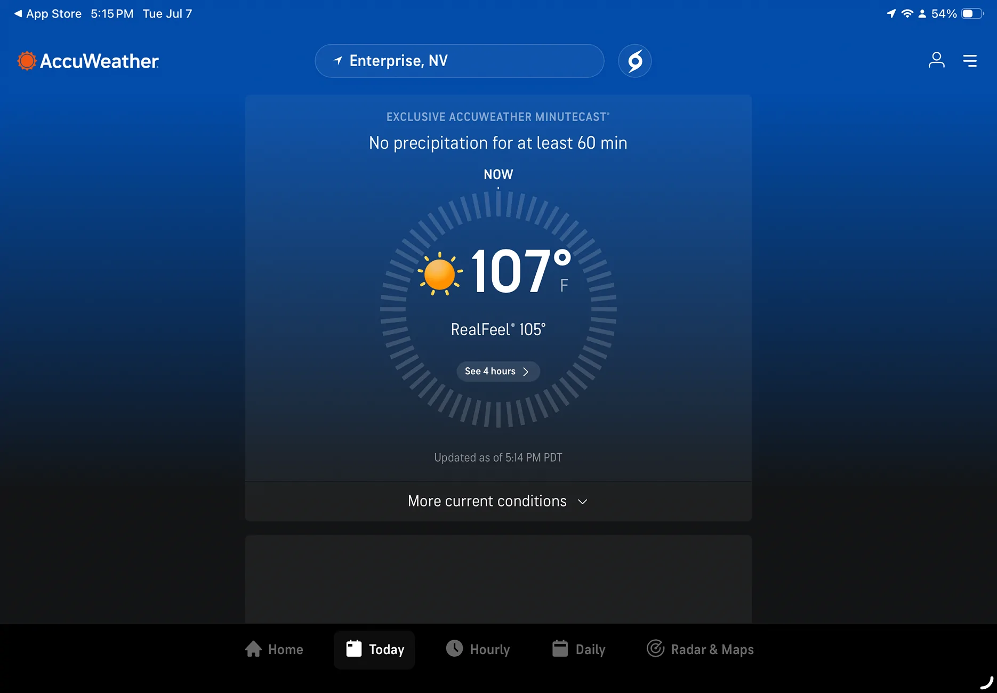Open the hamburger menu
997x693 pixels.
tap(970, 61)
